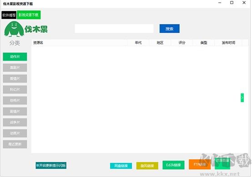The image size is (252, 177).
Task: Focus the search text box
Action: pos(114,29)
